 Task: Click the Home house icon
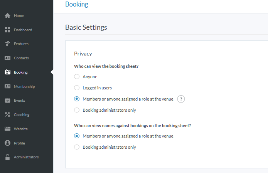click(x=7, y=16)
